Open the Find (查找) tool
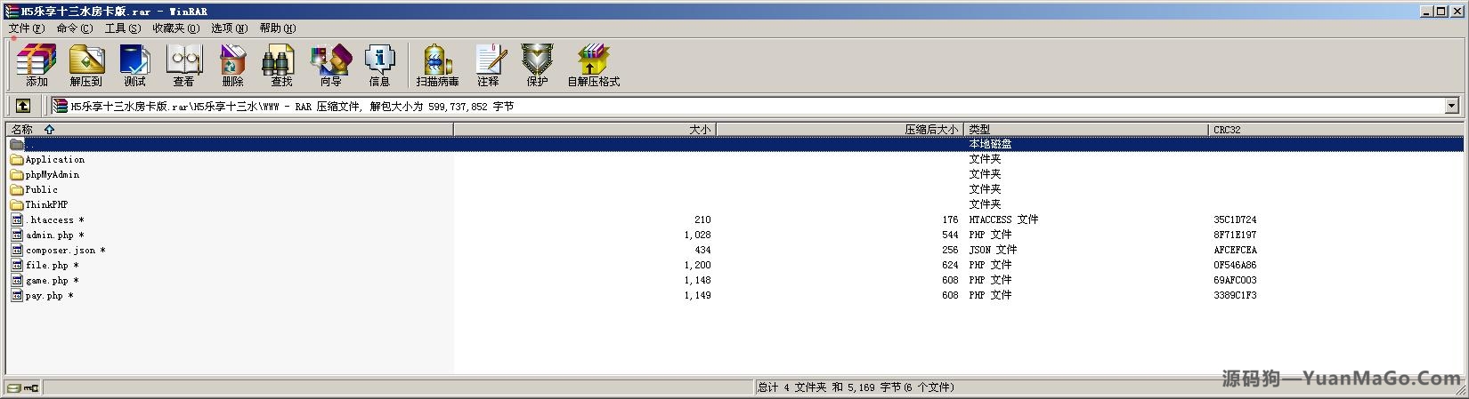 pos(281,65)
